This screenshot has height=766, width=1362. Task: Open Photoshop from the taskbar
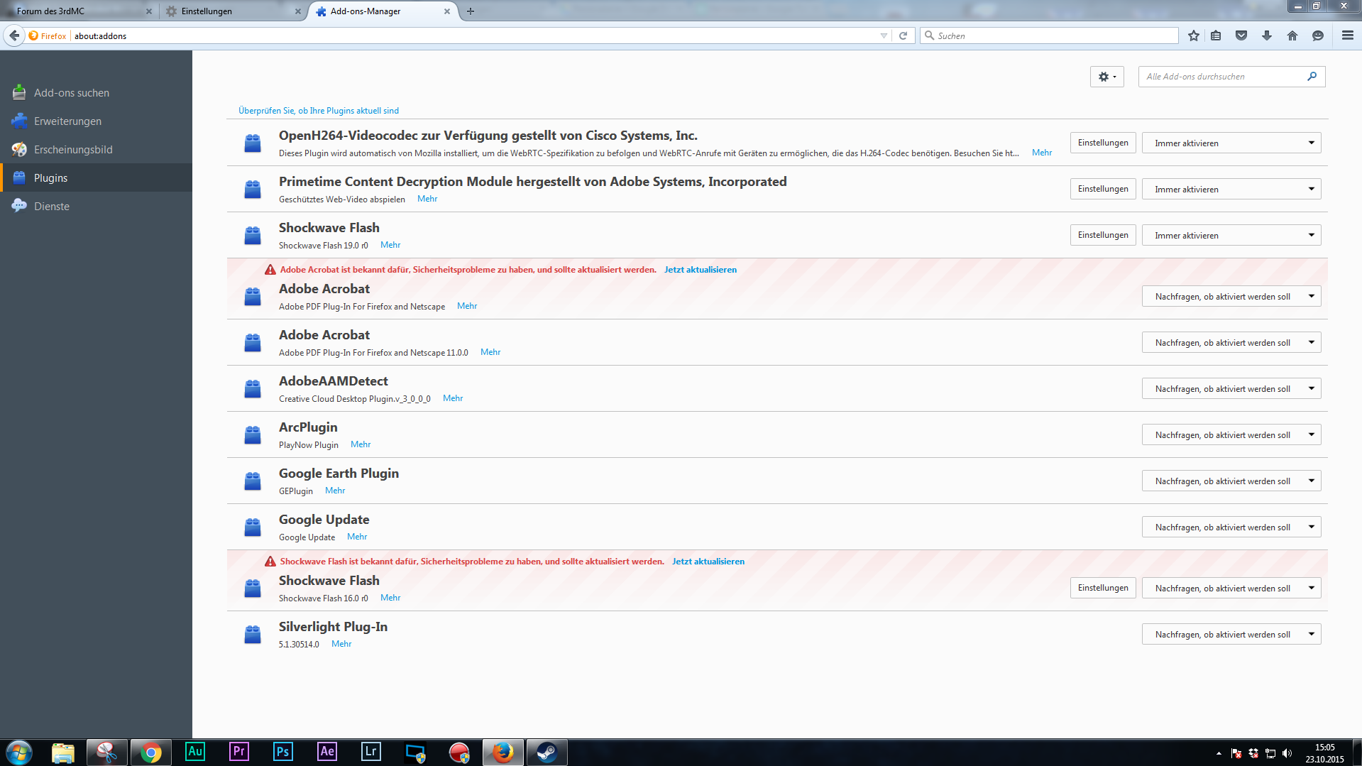point(283,752)
